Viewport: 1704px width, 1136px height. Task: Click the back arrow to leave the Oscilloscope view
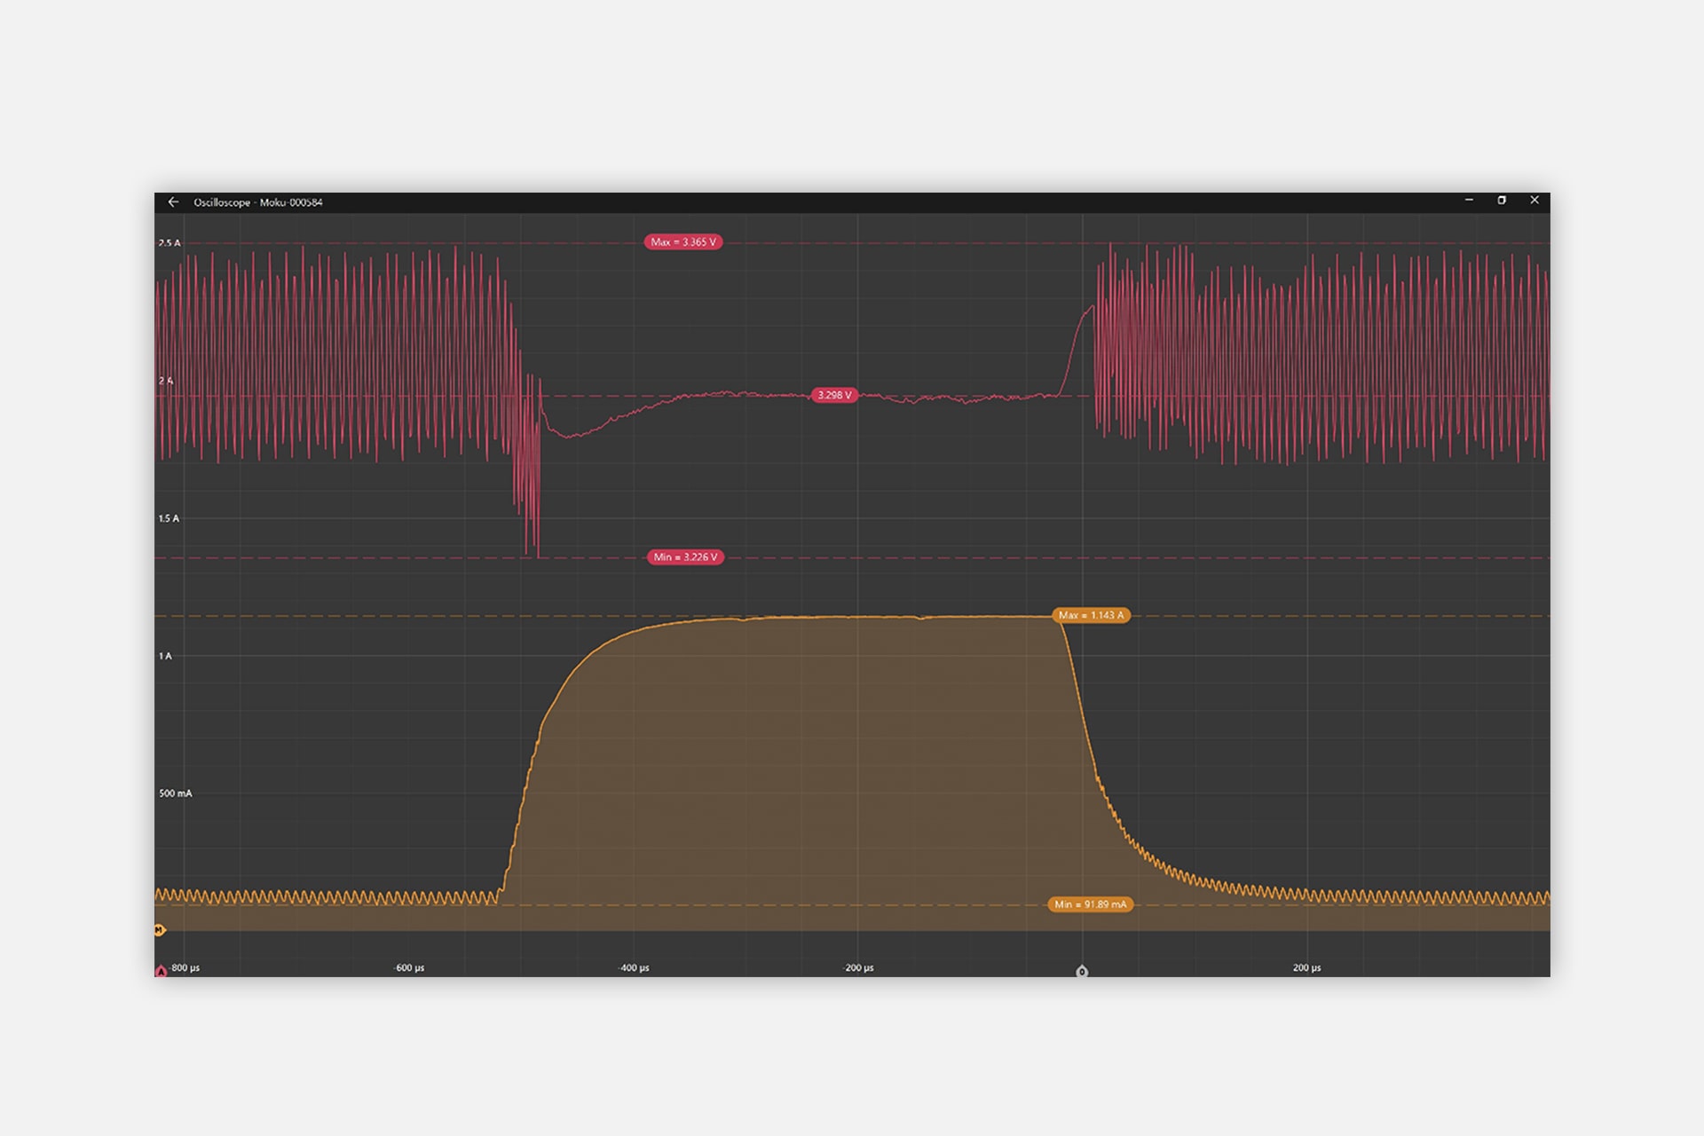tap(174, 201)
